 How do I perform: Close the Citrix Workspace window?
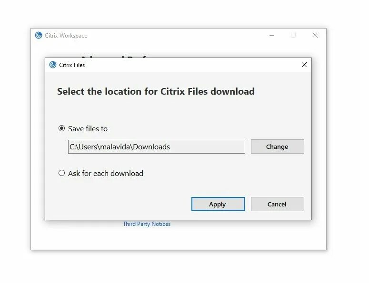(315, 35)
